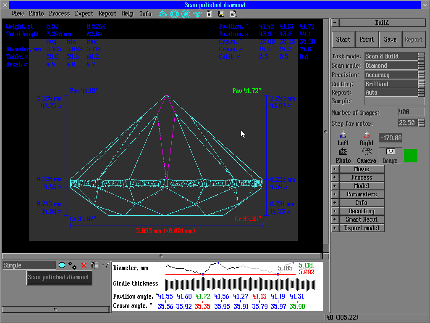Click the green status color swatch
The width and height of the screenshot is (430, 323).
pos(410,155)
